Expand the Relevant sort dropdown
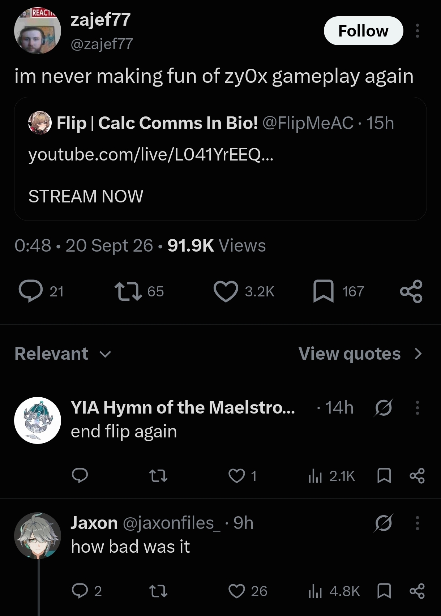441x616 pixels. [x=63, y=354]
